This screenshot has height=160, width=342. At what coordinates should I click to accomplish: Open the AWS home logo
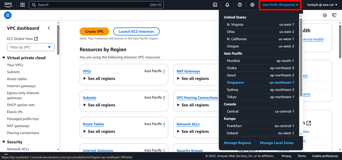coord(8,5)
